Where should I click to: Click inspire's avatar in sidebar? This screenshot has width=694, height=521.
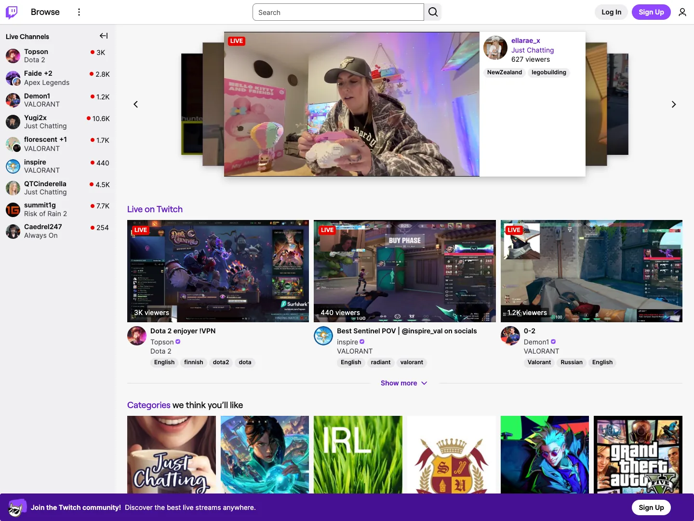coord(13,166)
